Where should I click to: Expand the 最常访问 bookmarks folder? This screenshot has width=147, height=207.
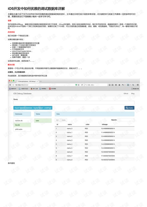coord(13,88)
